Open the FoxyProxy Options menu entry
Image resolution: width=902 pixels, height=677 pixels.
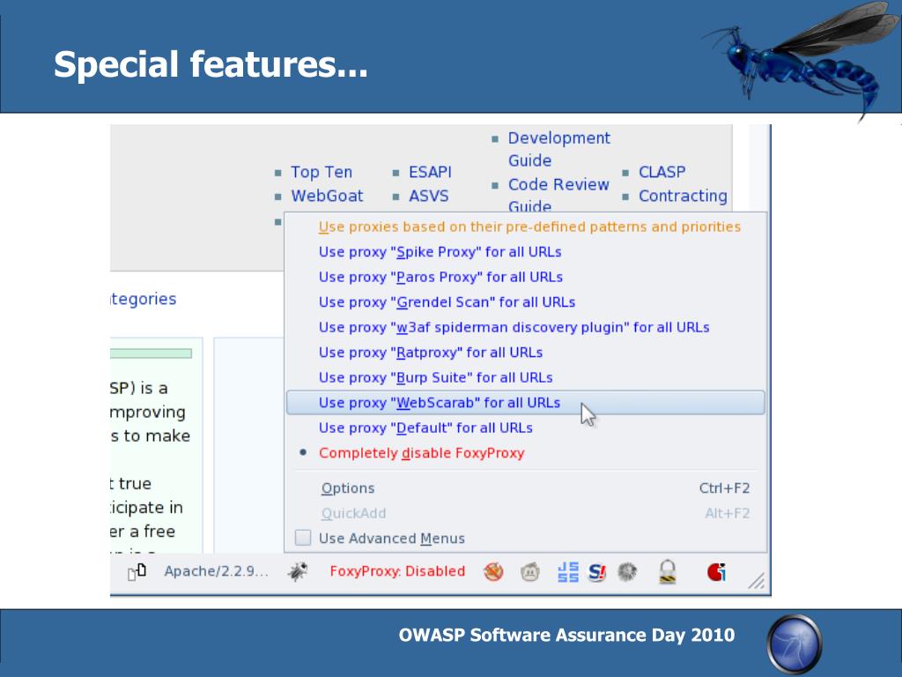point(526,488)
